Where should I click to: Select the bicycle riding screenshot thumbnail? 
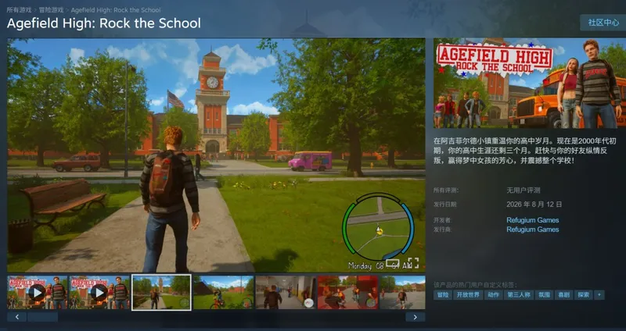[223, 293]
